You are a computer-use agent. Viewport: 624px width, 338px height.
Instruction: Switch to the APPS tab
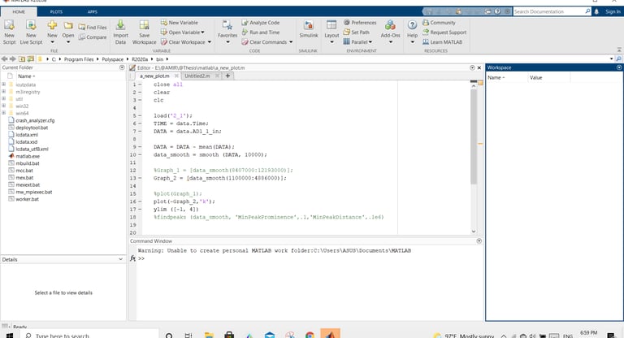93,12
